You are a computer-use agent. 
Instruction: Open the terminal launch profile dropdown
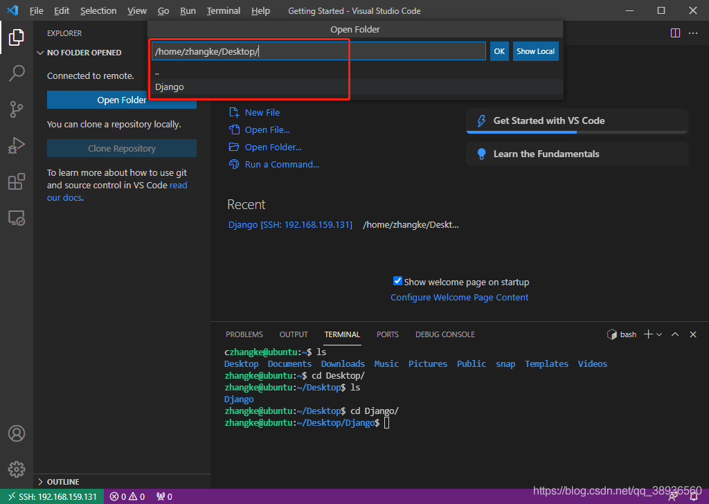tap(659, 334)
